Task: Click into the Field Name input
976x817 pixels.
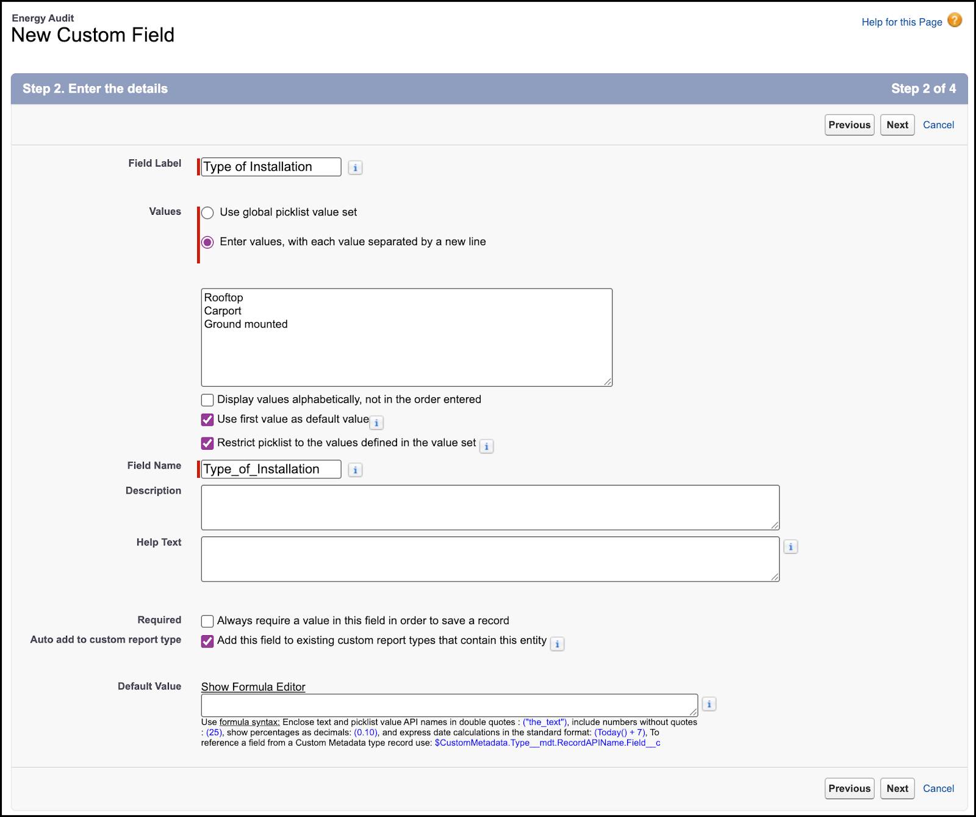Action: coord(271,469)
